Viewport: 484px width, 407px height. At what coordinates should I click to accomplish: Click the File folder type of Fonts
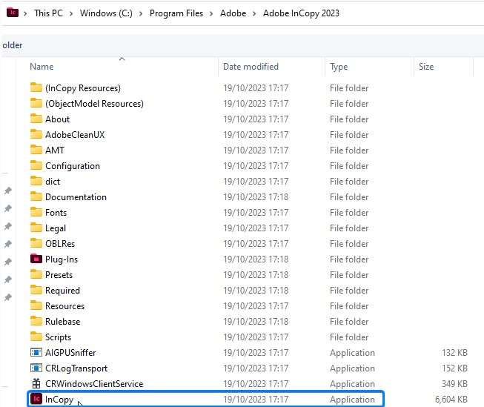click(x=349, y=213)
